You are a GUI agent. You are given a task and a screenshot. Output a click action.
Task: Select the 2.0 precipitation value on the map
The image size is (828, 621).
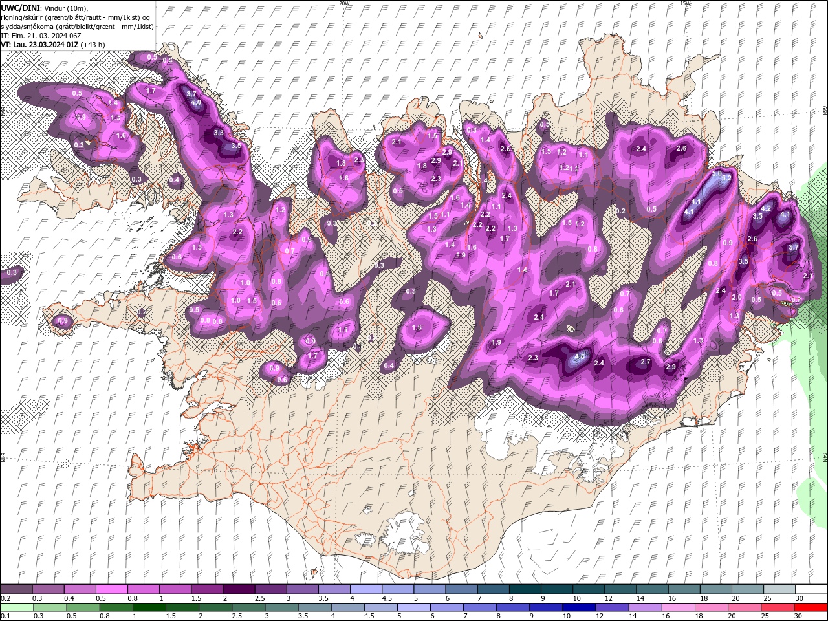point(737,298)
